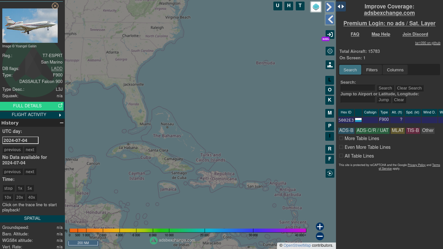Open adsbexchange.com coverage link
The width and height of the screenshot is (443, 249).
coord(389,13)
